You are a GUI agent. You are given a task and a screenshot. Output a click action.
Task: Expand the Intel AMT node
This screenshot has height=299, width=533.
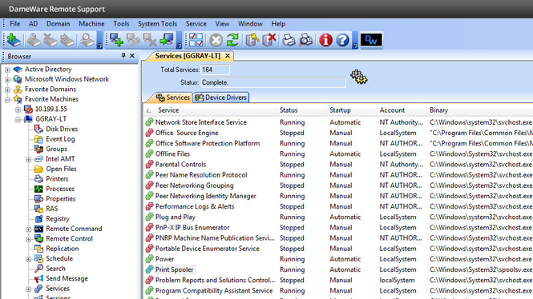(x=29, y=159)
